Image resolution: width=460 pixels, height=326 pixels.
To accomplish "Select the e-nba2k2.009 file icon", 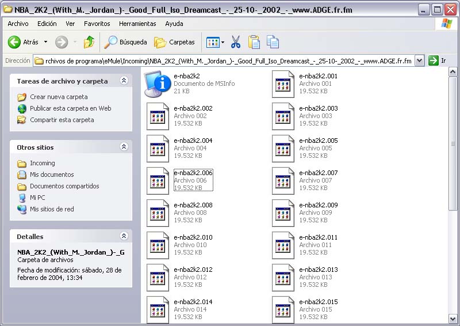I will coord(283,213).
